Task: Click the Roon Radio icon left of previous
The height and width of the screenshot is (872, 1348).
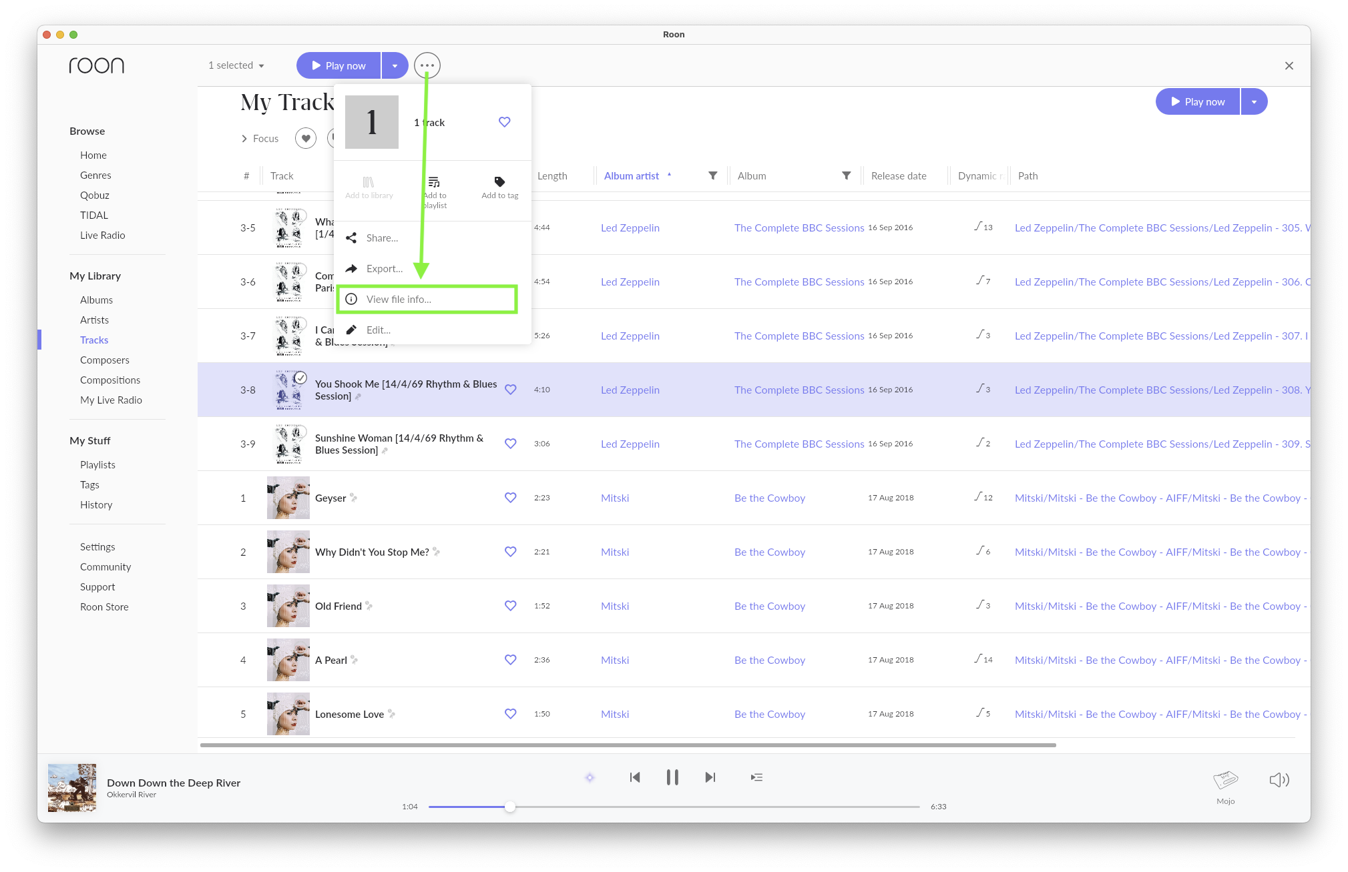Action: click(x=590, y=777)
